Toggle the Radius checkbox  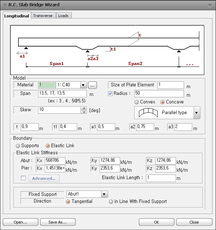pyautogui.click(x=110, y=93)
